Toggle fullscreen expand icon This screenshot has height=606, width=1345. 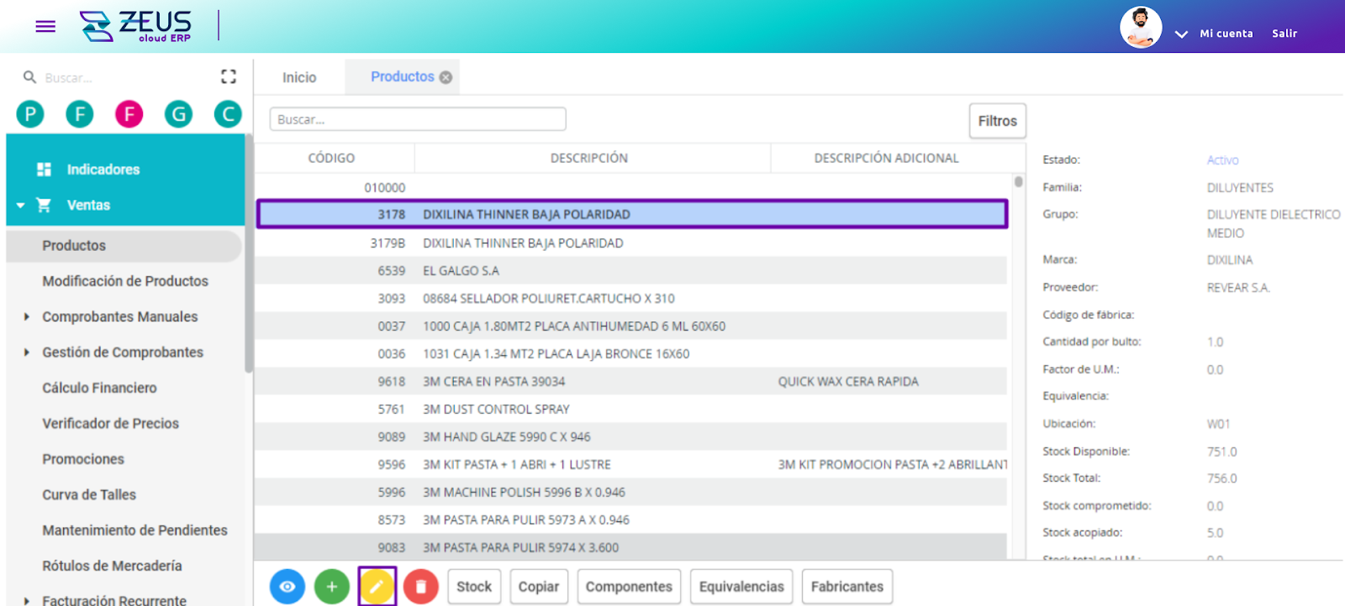pyautogui.click(x=229, y=76)
